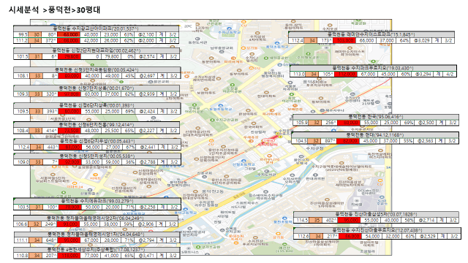
Task: Click the 97,000 red price cell
Action: point(69,94)
